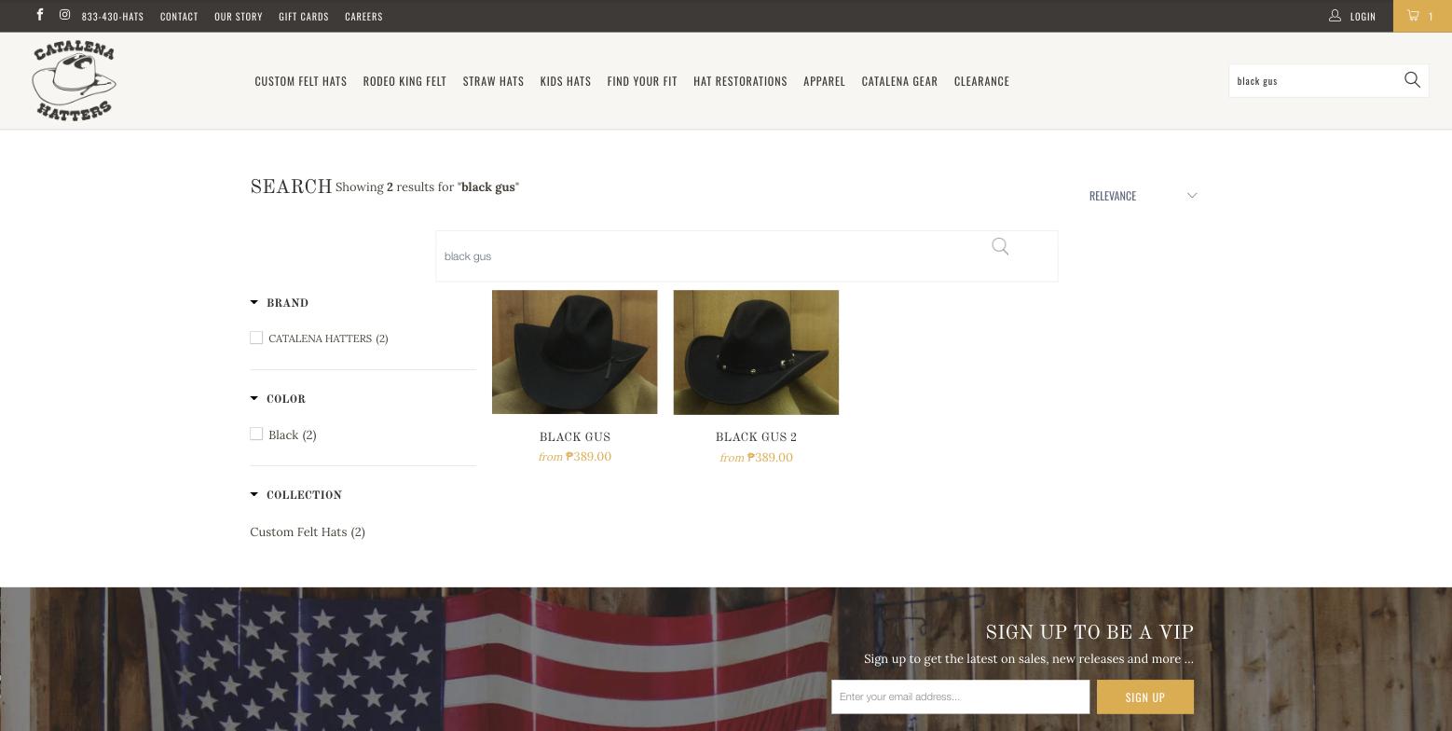Open Rodeo King Felt menu
The height and width of the screenshot is (731, 1452).
coord(404,81)
